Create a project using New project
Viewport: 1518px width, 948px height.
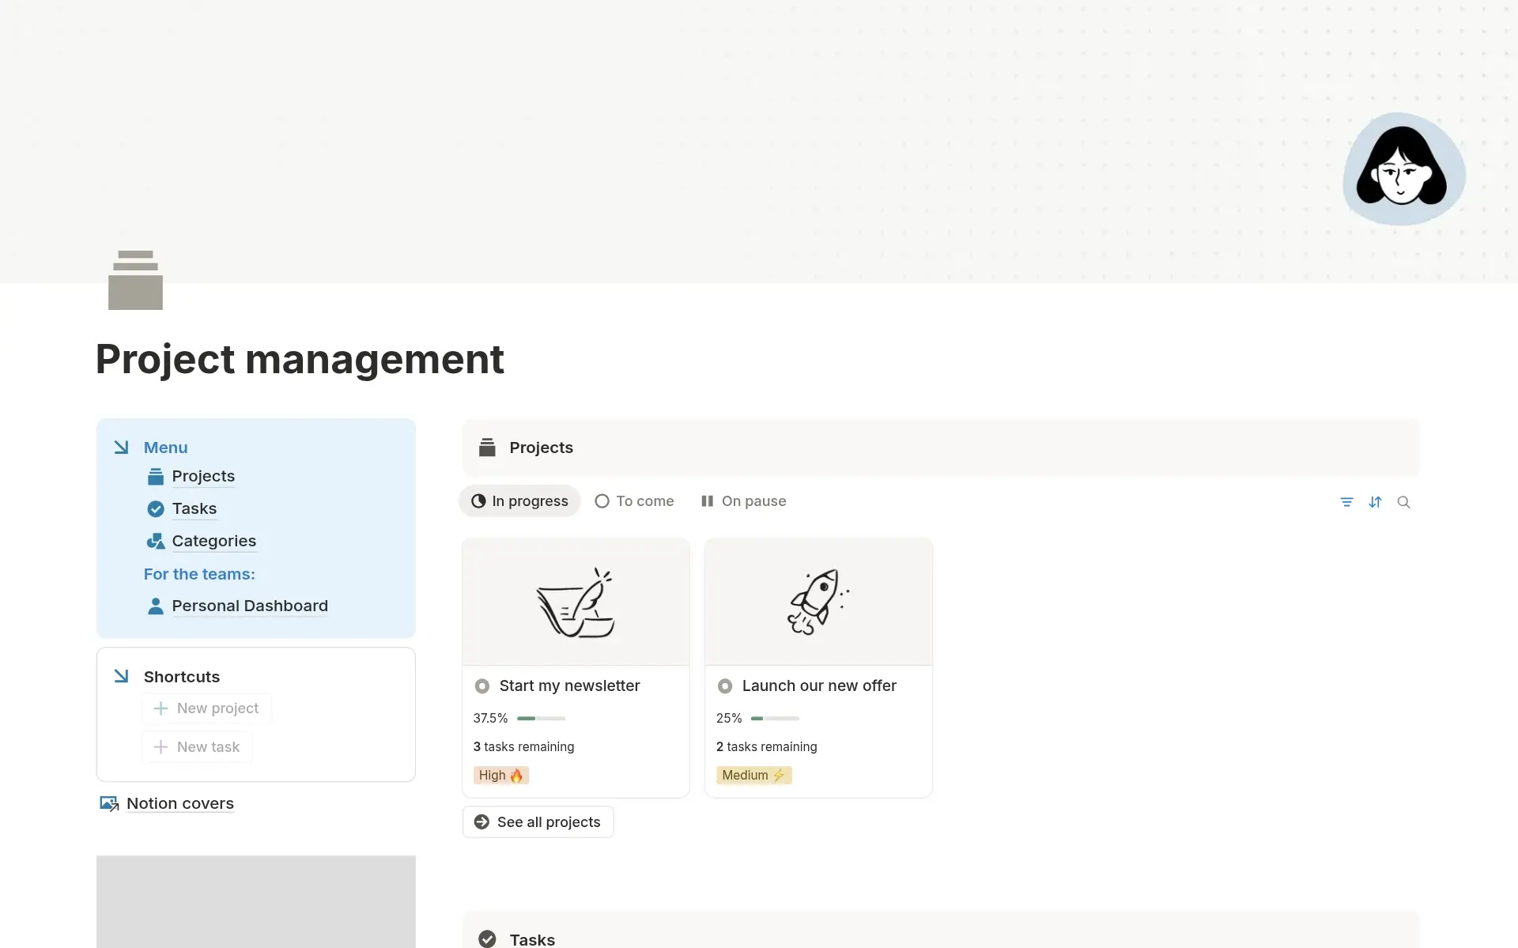click(206, 708)
